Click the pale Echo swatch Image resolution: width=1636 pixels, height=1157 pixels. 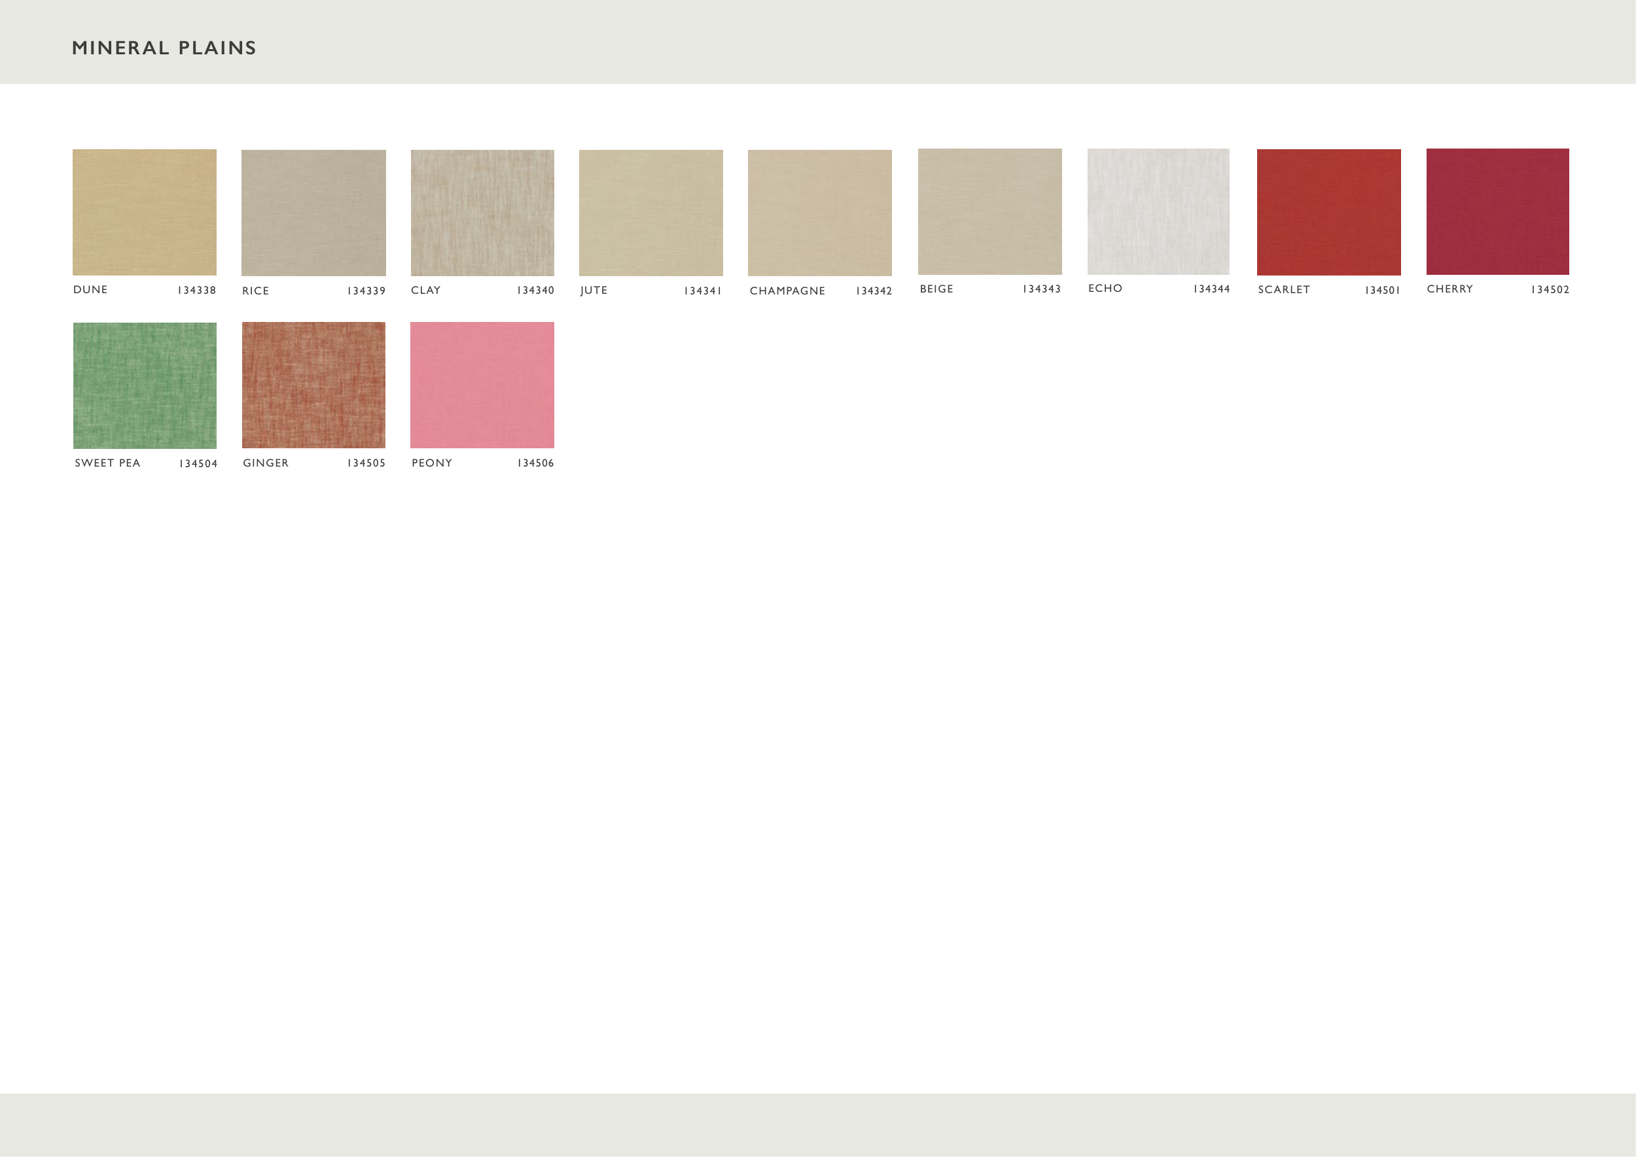coord(1158,211)
